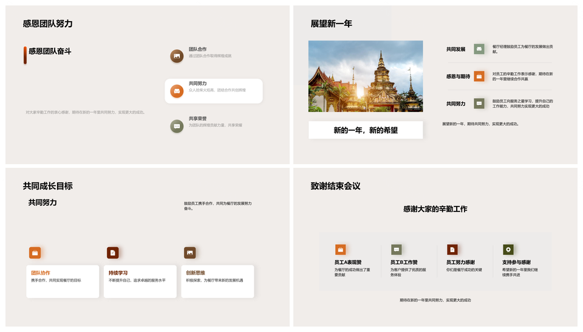Image resolution: width=583 pixels, height=332 pixels.
Task: Click the dark red icon above 持续学习
Action: 112,253
